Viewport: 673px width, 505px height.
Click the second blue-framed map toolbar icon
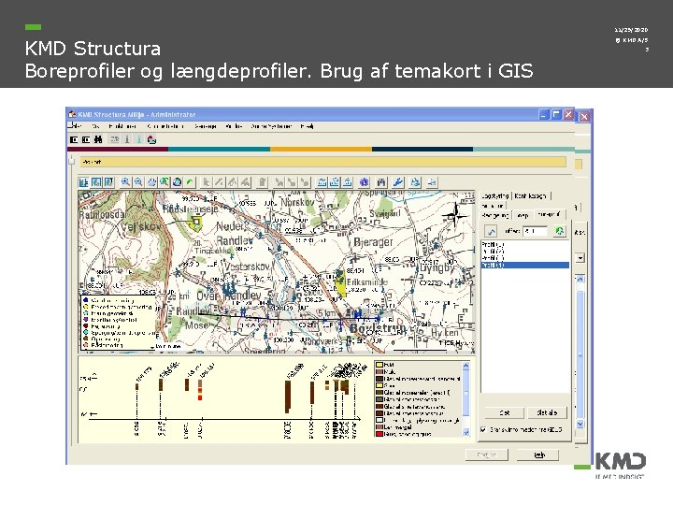pyautogui.click(x=96, y=182)
